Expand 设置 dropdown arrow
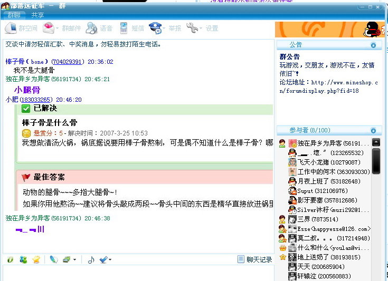 coord(201,28)
